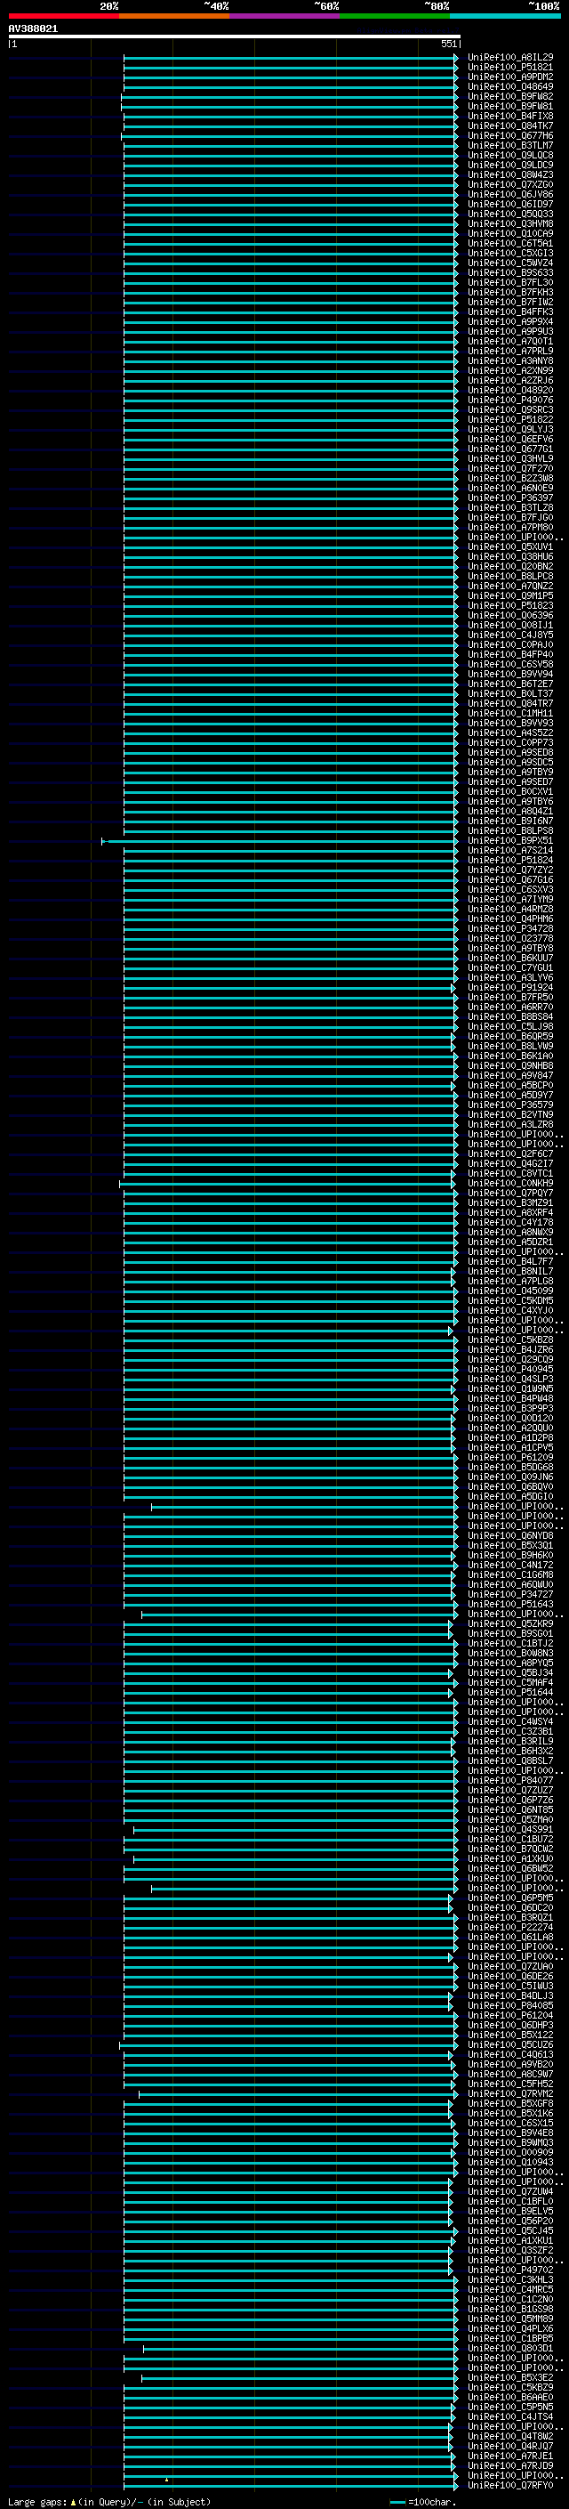Select hit UniRef100_B6K1A0
569x2509 pixels.
tap(509, 1056)
